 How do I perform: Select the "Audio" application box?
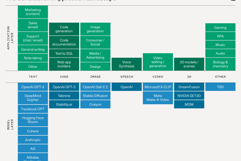220,53
